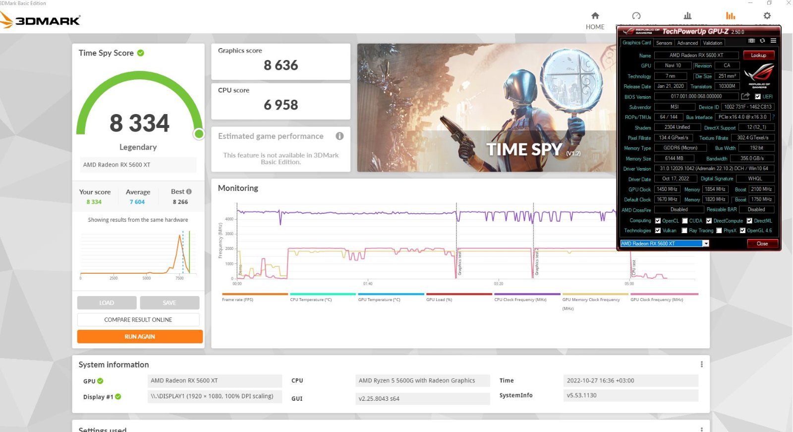Click the ROG logo in GPU-Z

pos(759,76)
